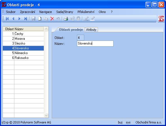Go to previous record arrow
This screenshot has height=126, width=166.
click(13, 19)
